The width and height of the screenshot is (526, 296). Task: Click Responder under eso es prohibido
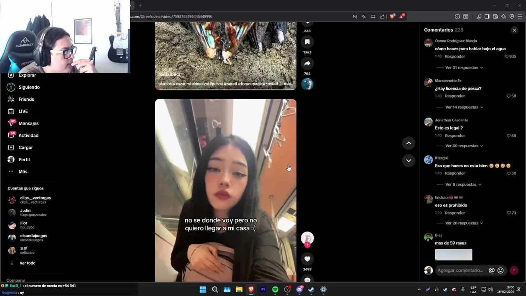click(x=455, y=213)
